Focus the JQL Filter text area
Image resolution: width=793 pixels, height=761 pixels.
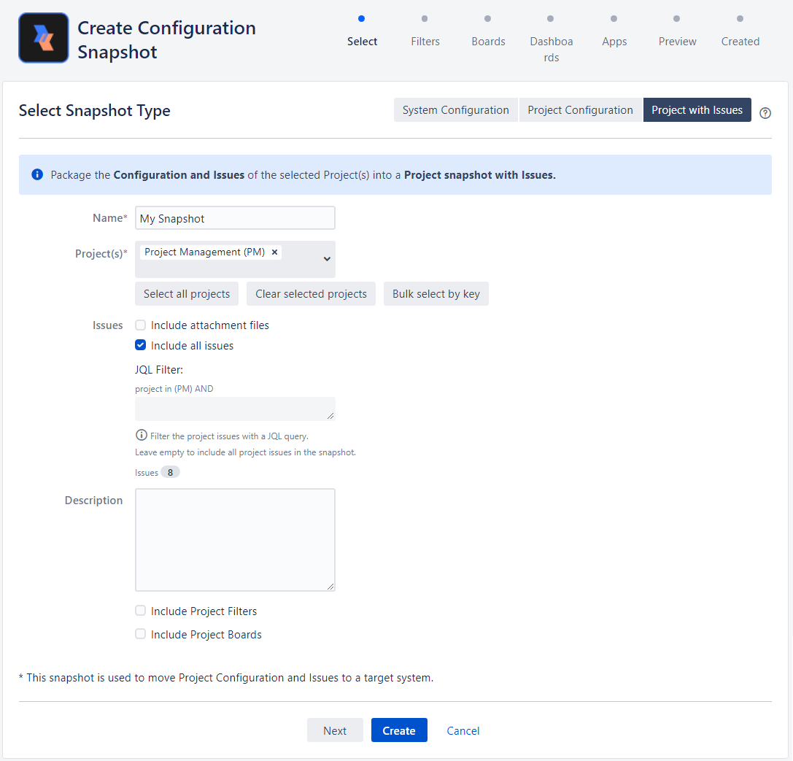pos(235,409)
